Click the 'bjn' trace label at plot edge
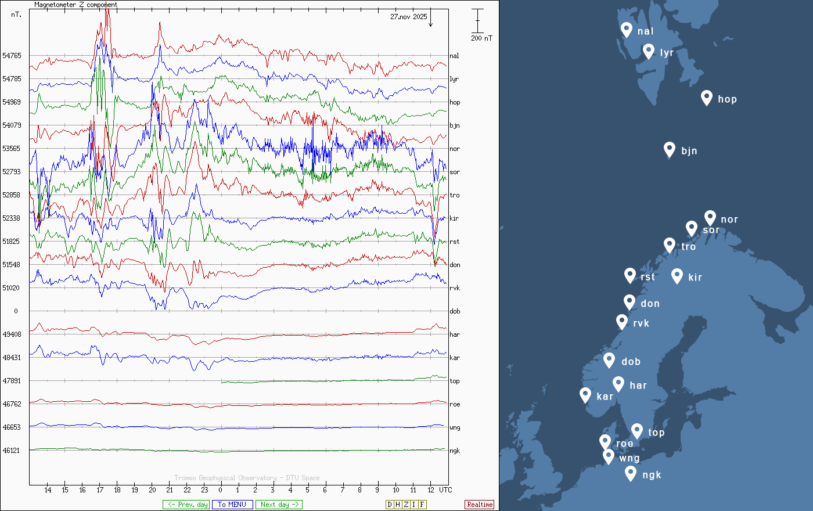 point(455,125)
